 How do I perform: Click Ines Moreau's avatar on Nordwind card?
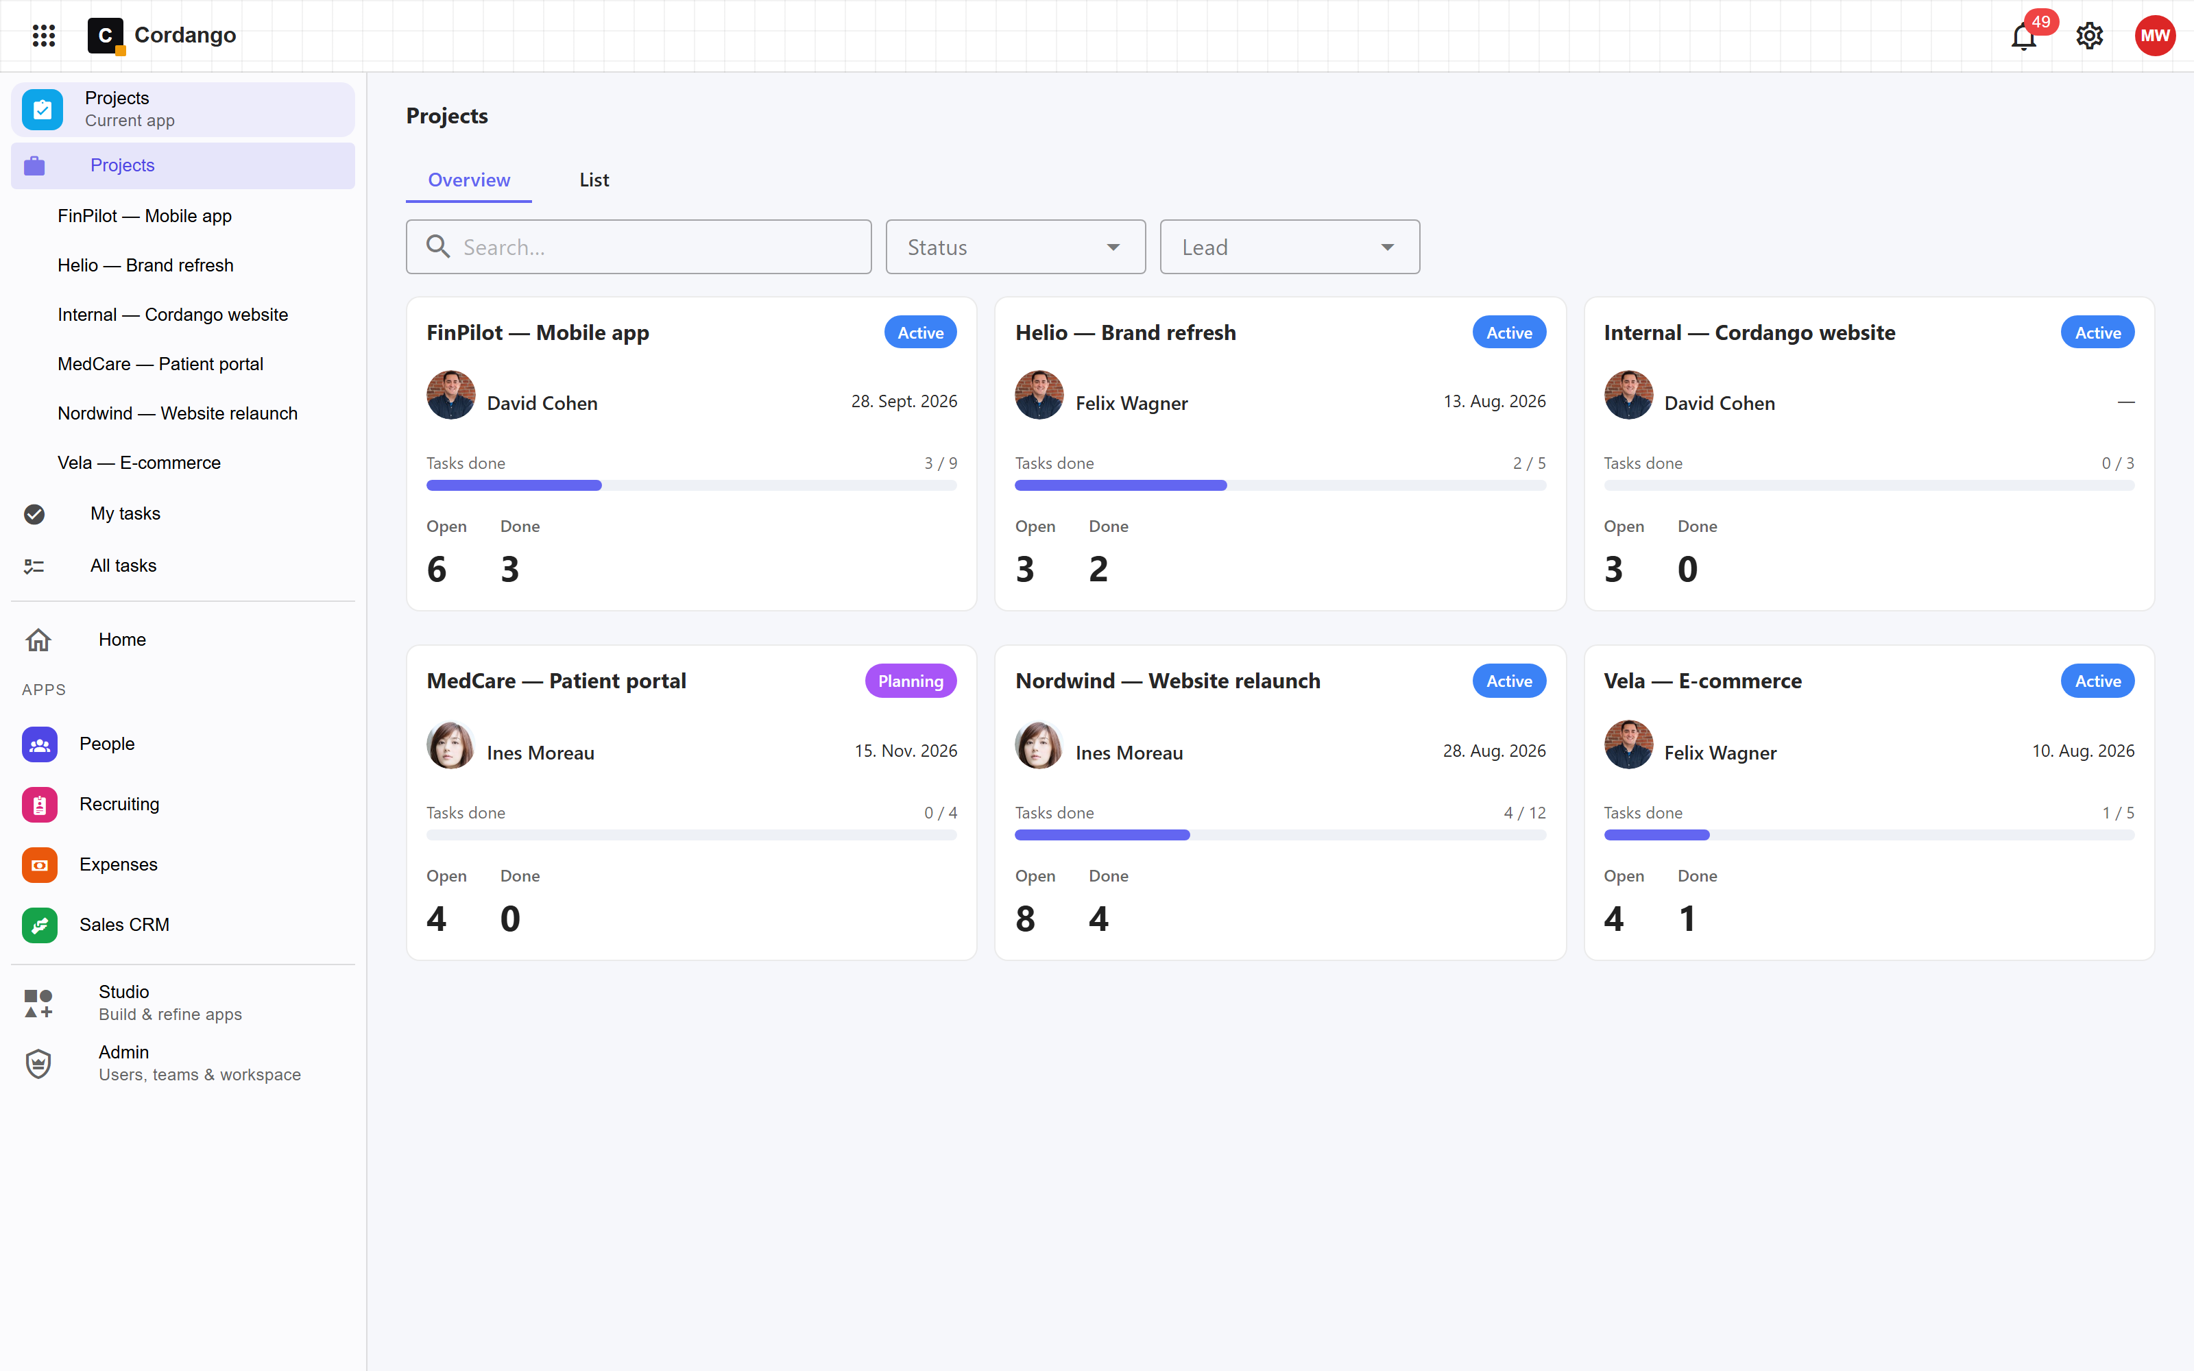pos(1039,744)
